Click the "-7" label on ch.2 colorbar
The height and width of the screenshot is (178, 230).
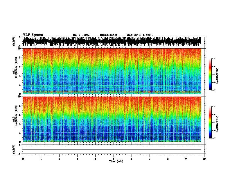coord(214,138)
